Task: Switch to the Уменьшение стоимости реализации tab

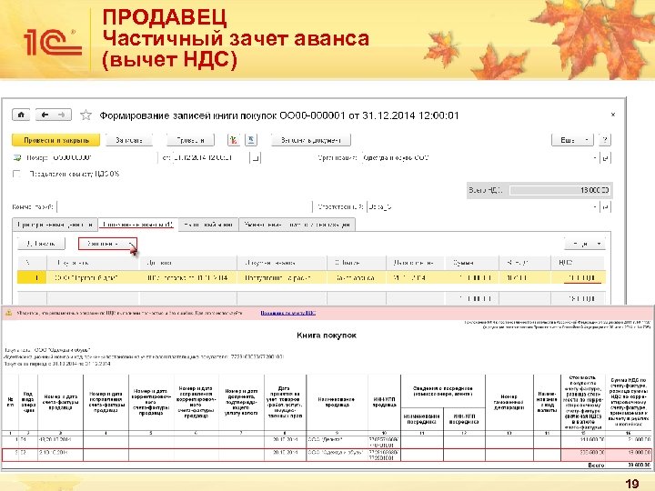Action: pos(297,225)
